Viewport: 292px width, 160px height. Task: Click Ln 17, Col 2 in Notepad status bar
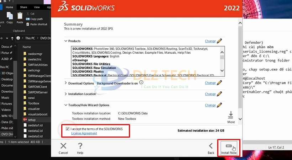coord(276,148)
